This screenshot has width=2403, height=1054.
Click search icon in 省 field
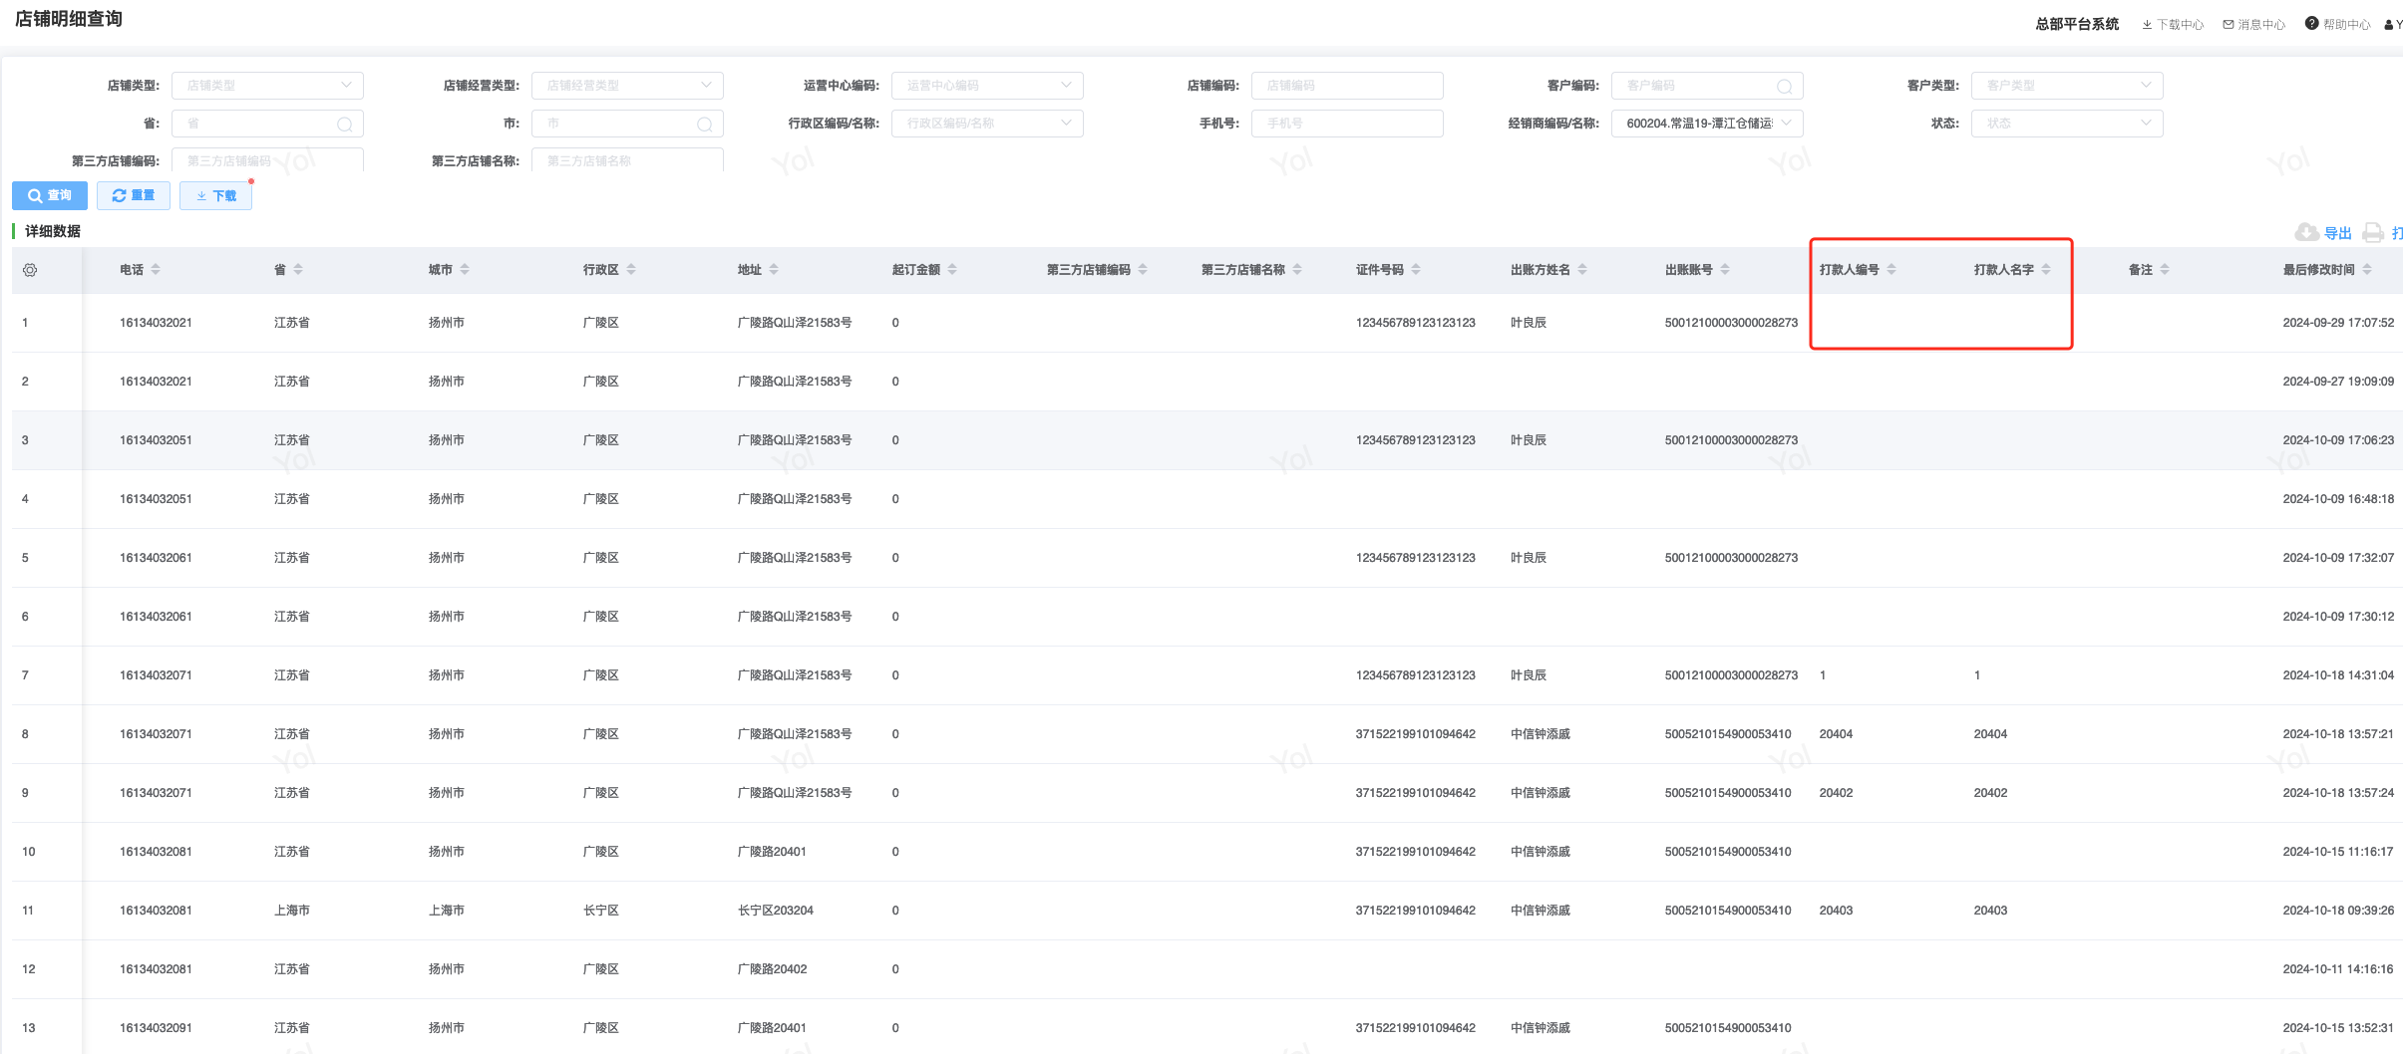pos(345,125)
